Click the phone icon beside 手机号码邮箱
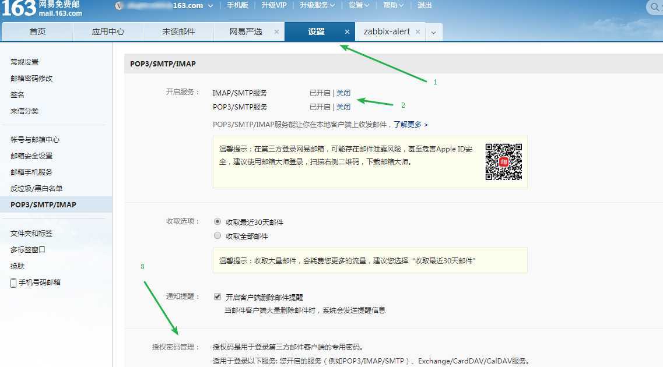Viewport: 663px width, 367px height. tap(13, 283)
